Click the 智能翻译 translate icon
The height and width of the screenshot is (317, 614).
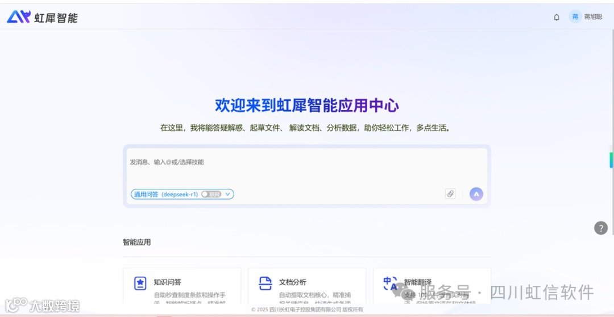click(391, 283)
